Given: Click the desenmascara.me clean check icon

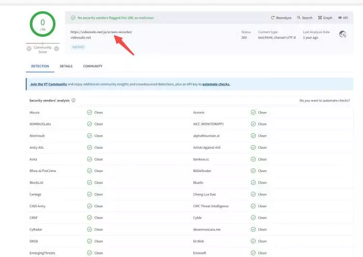Looking at the screenshot, I should [253, 229].
